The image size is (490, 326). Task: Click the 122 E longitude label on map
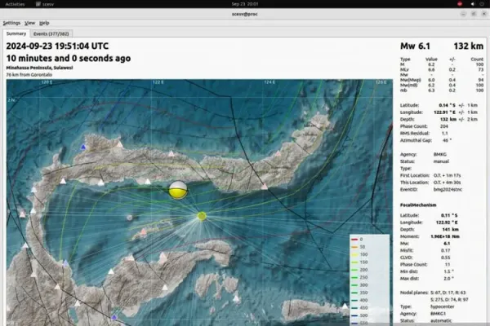[158, 82]
